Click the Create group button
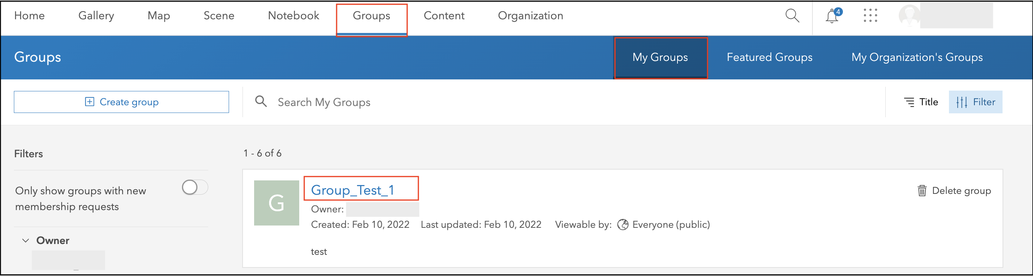The height and width of the screenshot is (276, 1033). 121,102
